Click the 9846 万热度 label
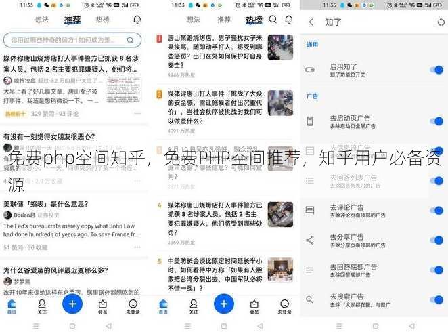The height and width of the screenshot is (332, 448). click(181, 75)
